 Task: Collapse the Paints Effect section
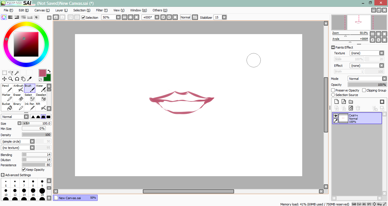click(333, 47)
